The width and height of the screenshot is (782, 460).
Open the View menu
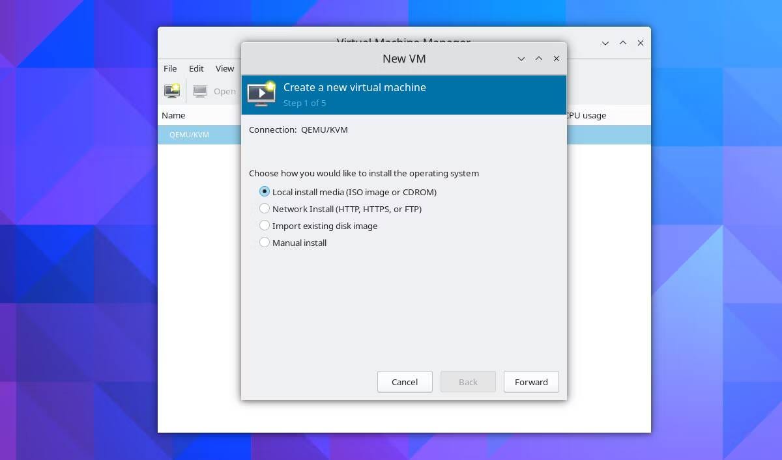(224, 68)
